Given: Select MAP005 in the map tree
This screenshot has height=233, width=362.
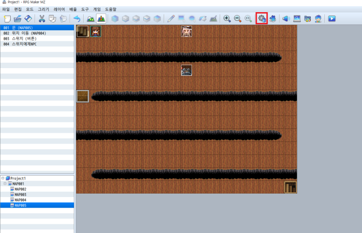Looking at the screenshot, I should click(20, 205).
